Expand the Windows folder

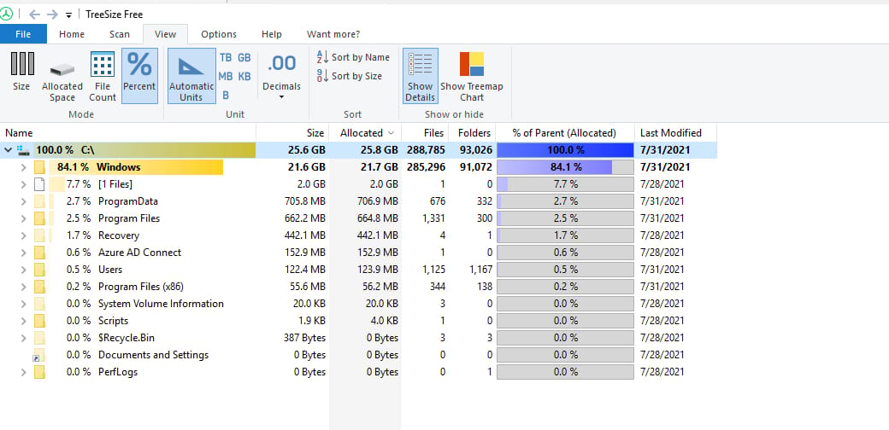tap(23, 167)
